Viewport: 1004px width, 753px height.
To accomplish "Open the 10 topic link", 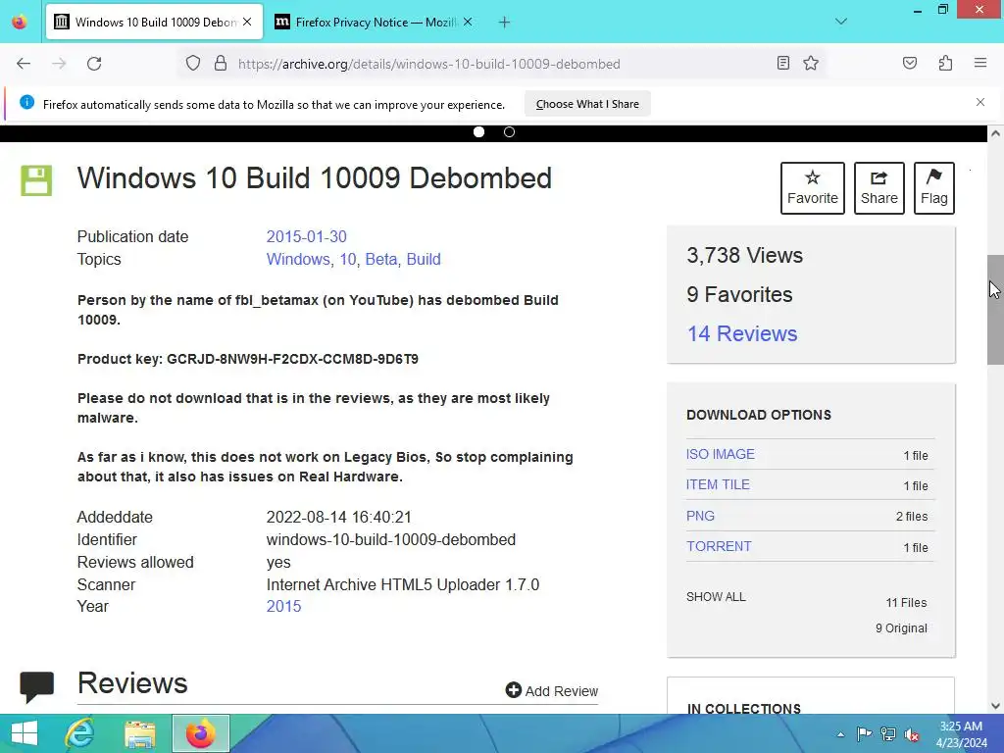I will pos(348,259).
